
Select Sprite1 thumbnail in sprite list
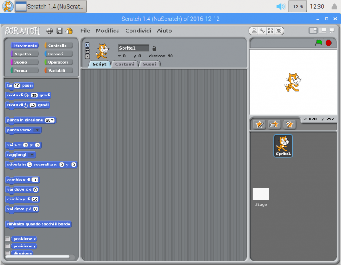click(x=283, y=146)
